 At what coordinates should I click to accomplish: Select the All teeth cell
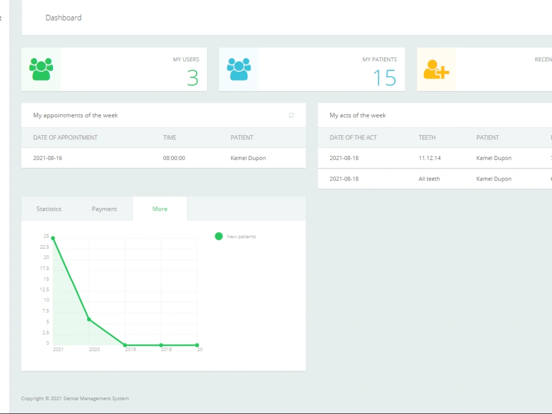click(429, 179)
